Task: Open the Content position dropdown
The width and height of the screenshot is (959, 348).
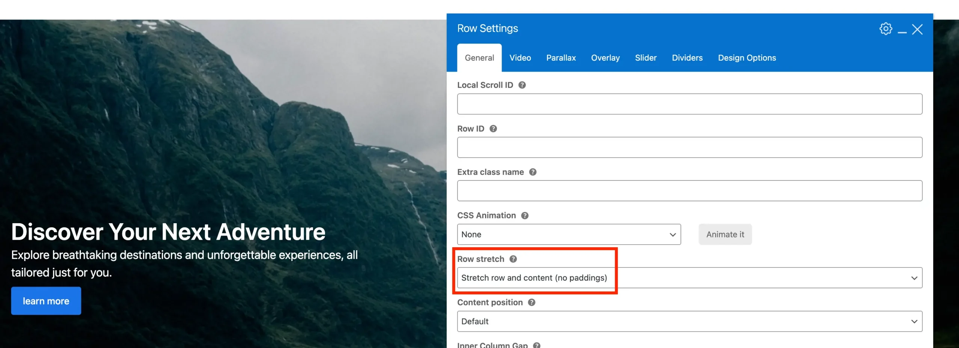Action: (x=690, y=321)
